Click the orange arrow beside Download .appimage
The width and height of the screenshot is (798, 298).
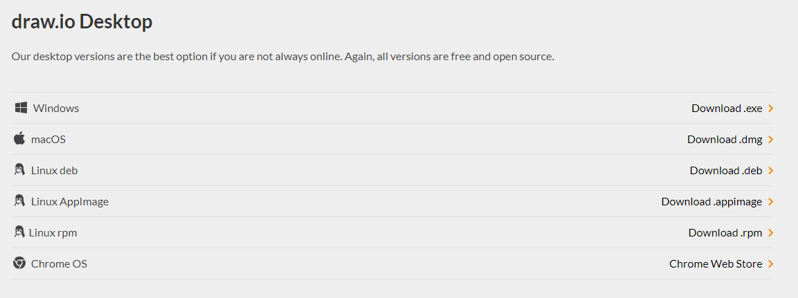coord(770,202)
